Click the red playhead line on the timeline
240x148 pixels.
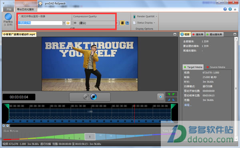coord(134,113)
